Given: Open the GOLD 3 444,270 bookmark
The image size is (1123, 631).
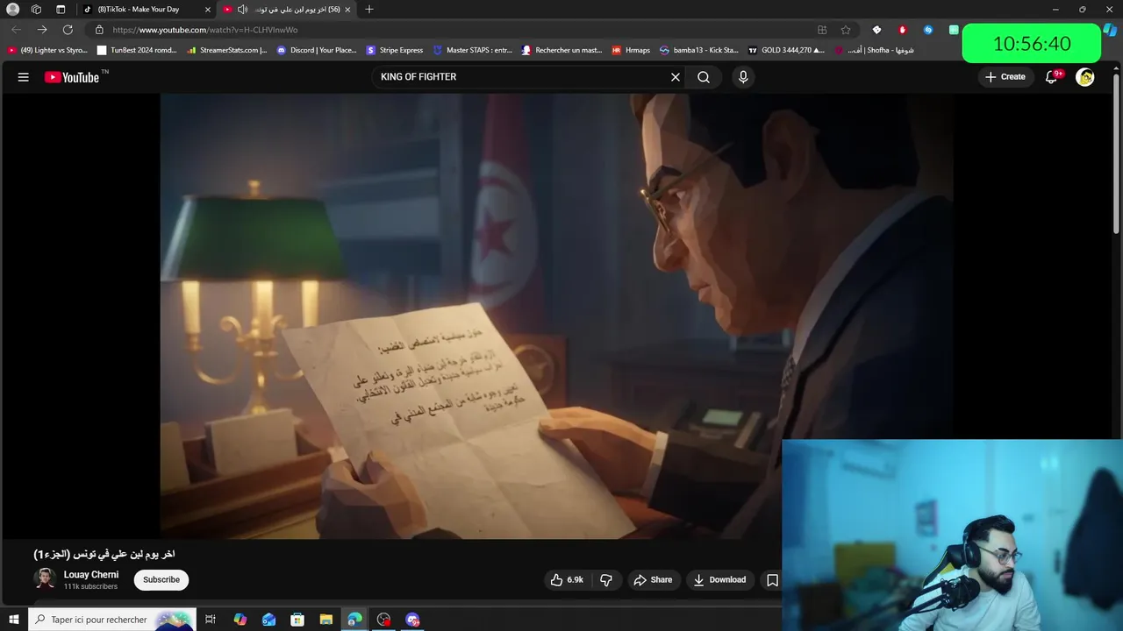Looking at the screenshot, I should click(786, 50).
